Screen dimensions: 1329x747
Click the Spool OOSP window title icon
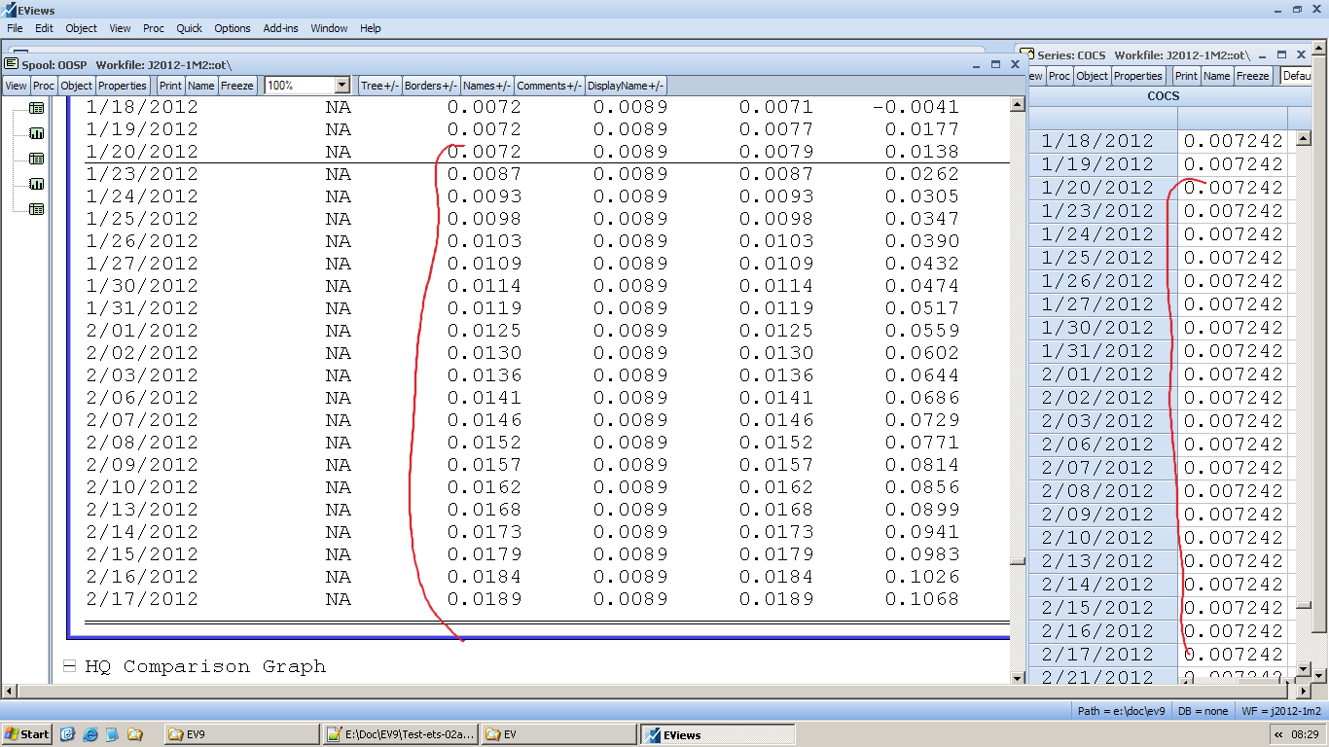point(12,64)
